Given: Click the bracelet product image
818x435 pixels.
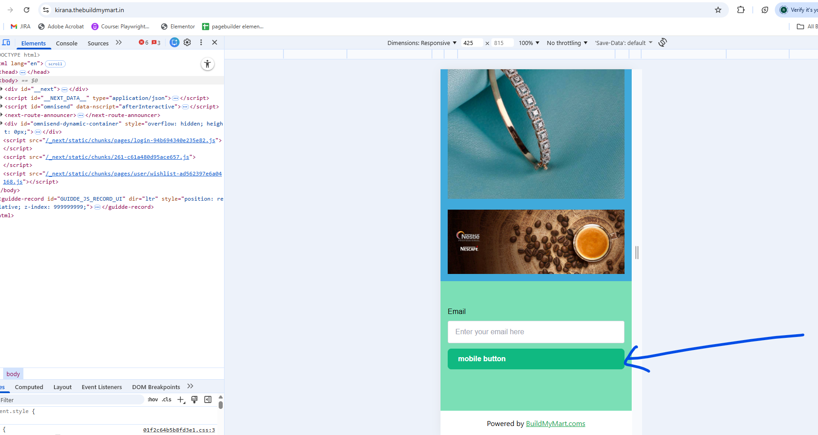Looking at the screenshot, I should (x=536, y=134).
